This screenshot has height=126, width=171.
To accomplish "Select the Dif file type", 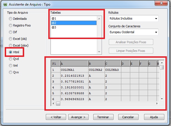I will pyautogui.click(x=11, y=32).
